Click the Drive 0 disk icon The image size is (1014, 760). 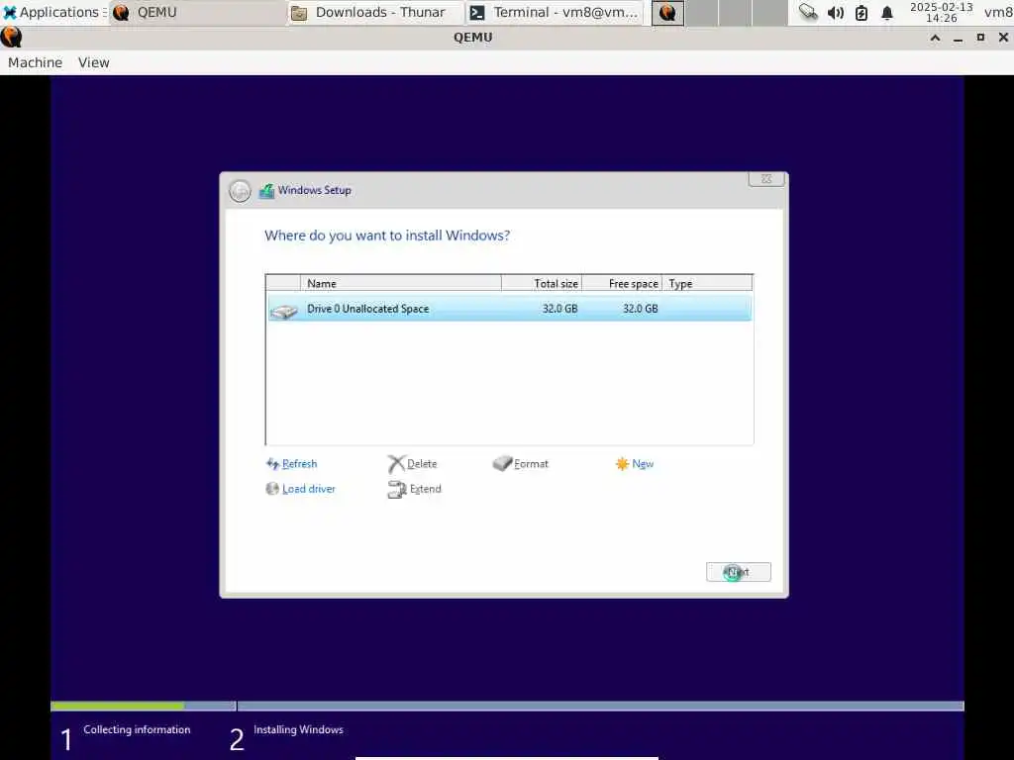point(283,312)
